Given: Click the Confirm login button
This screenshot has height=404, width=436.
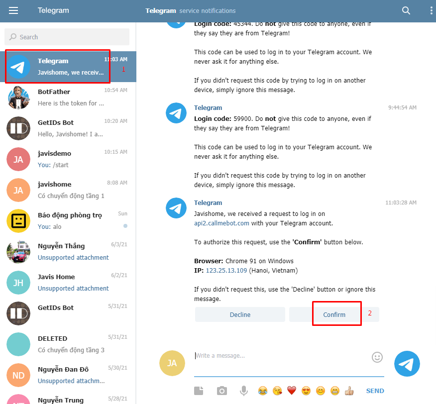Looking at the screenshot, I should tap(334, 314).
